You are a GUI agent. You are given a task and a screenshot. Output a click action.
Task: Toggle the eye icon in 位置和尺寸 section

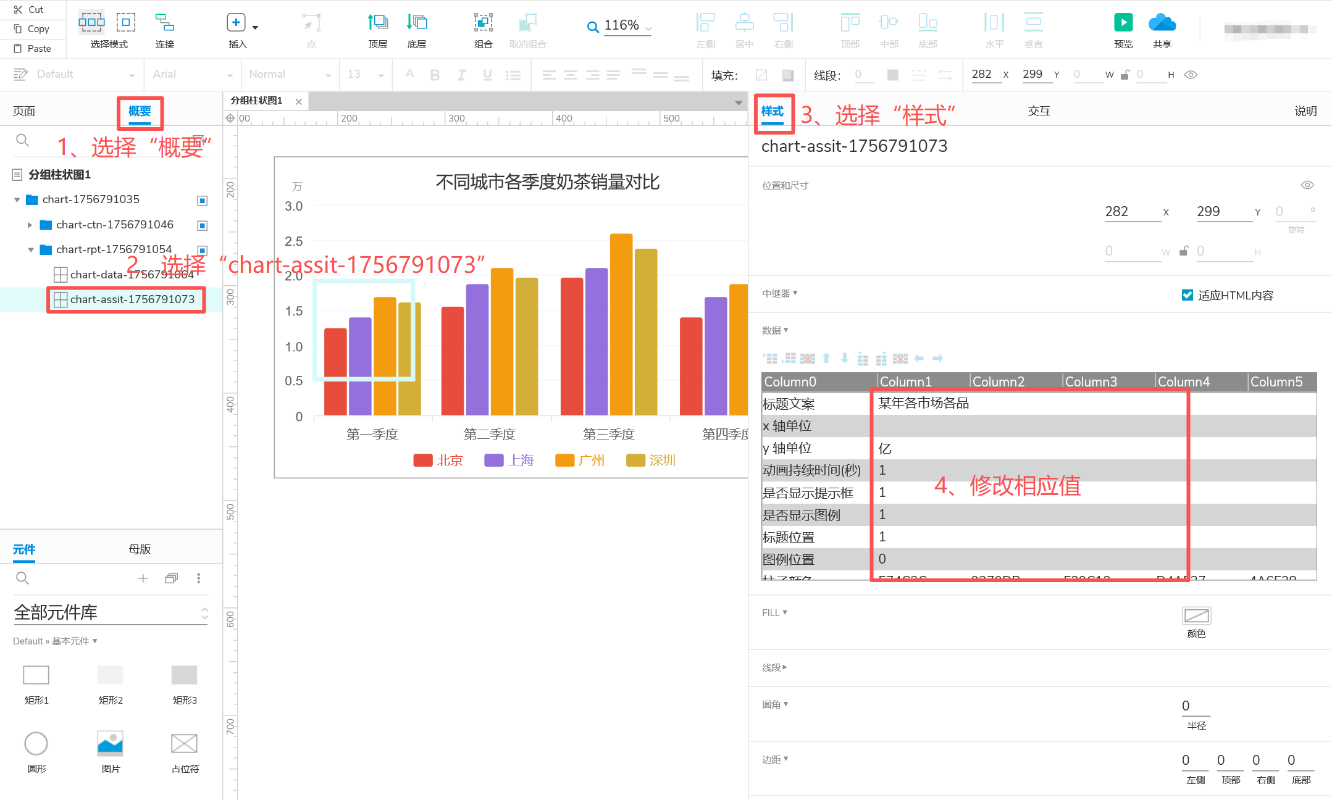(1307, 185)
